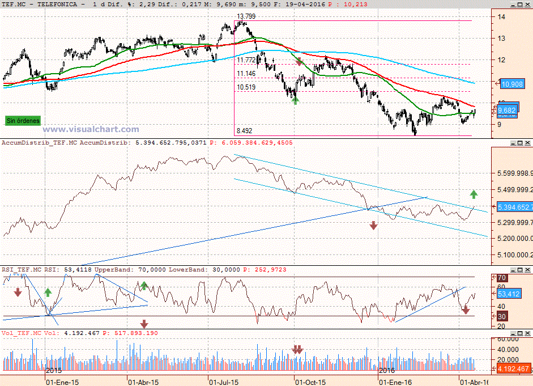Click the '01-Oct-15' date axis label
Image resolution: width=533 pixels, height=386 pixels.
pyautogui.click(x=310, y=382)
